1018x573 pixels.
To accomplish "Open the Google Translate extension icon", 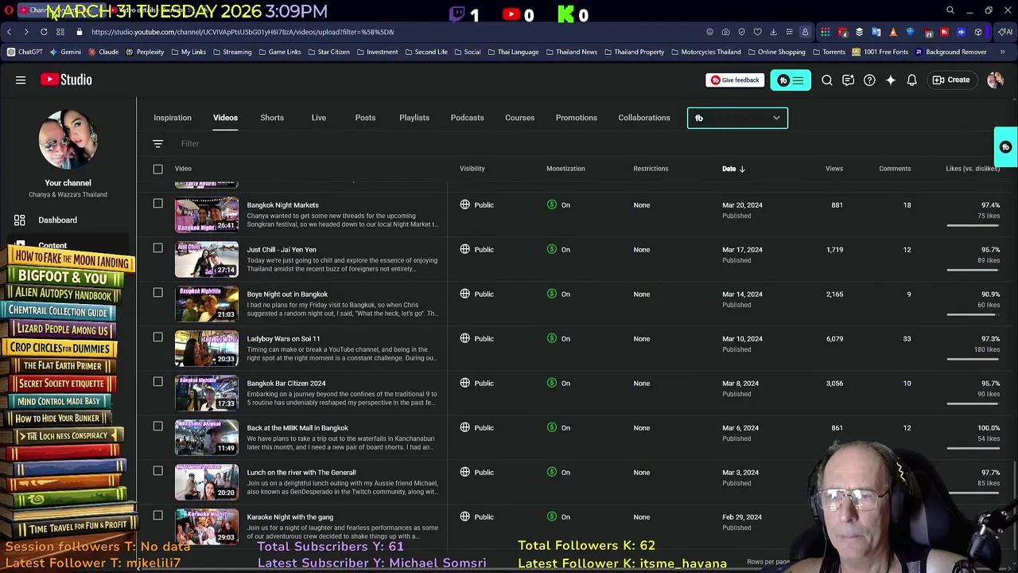I will pyautogui.click(x=876, y=32).
